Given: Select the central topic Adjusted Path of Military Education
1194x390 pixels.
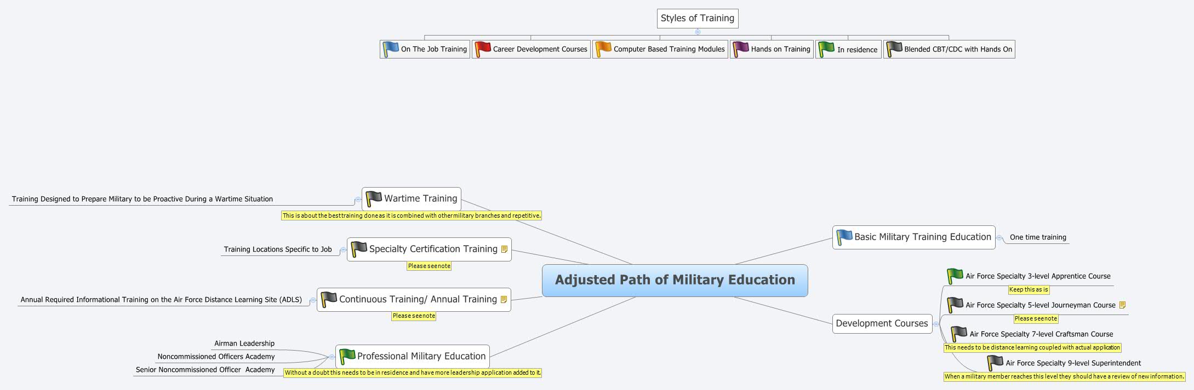Looking at the screenshot, I should point(675,281).
